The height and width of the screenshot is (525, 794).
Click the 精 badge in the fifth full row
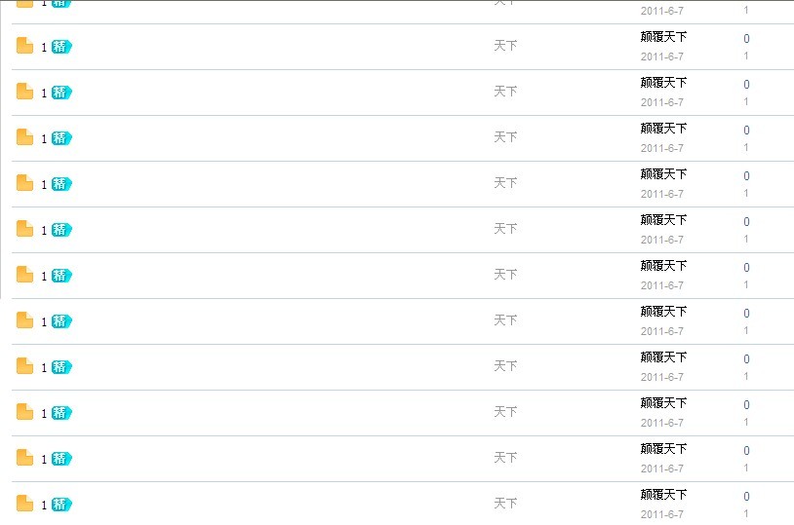pos(61,230)
